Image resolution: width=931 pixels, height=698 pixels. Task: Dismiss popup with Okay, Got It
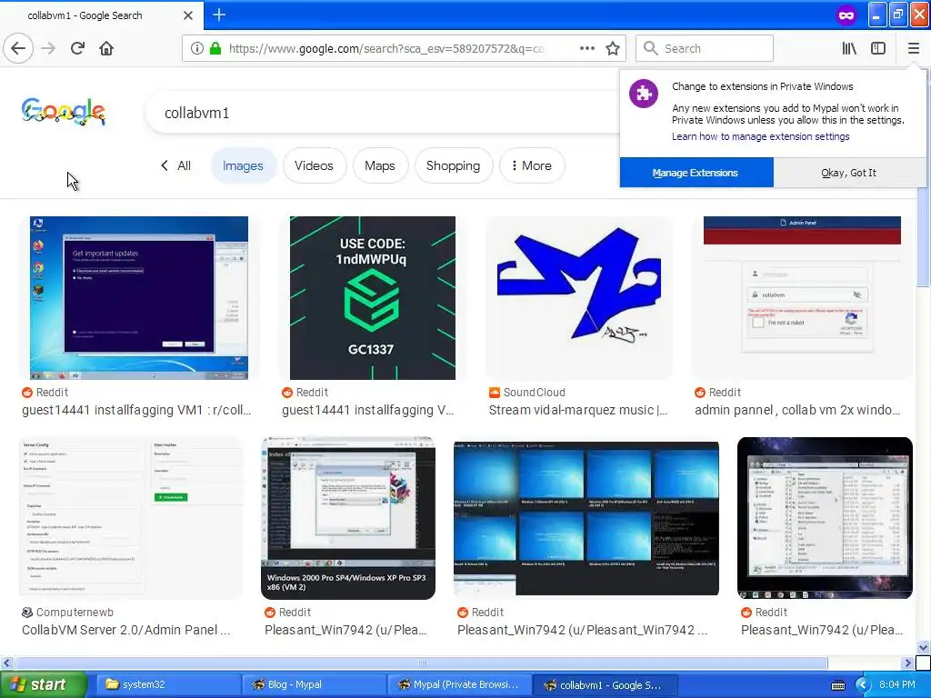[x=849, y=173]
